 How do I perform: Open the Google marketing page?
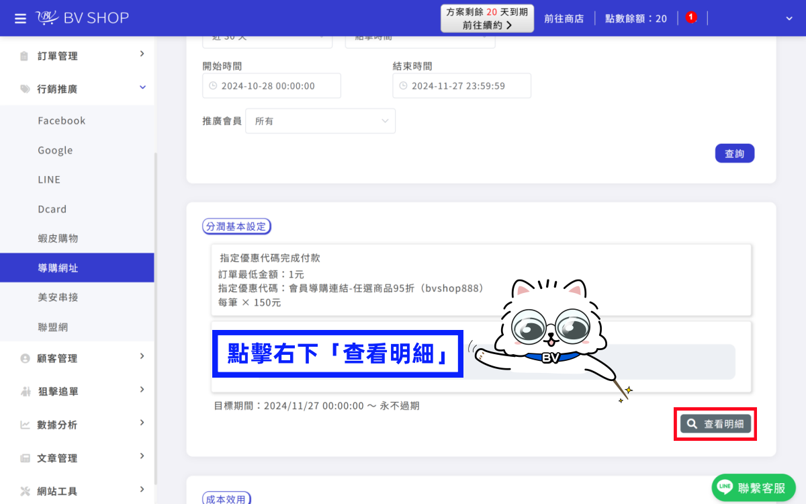tap(55, 151)
